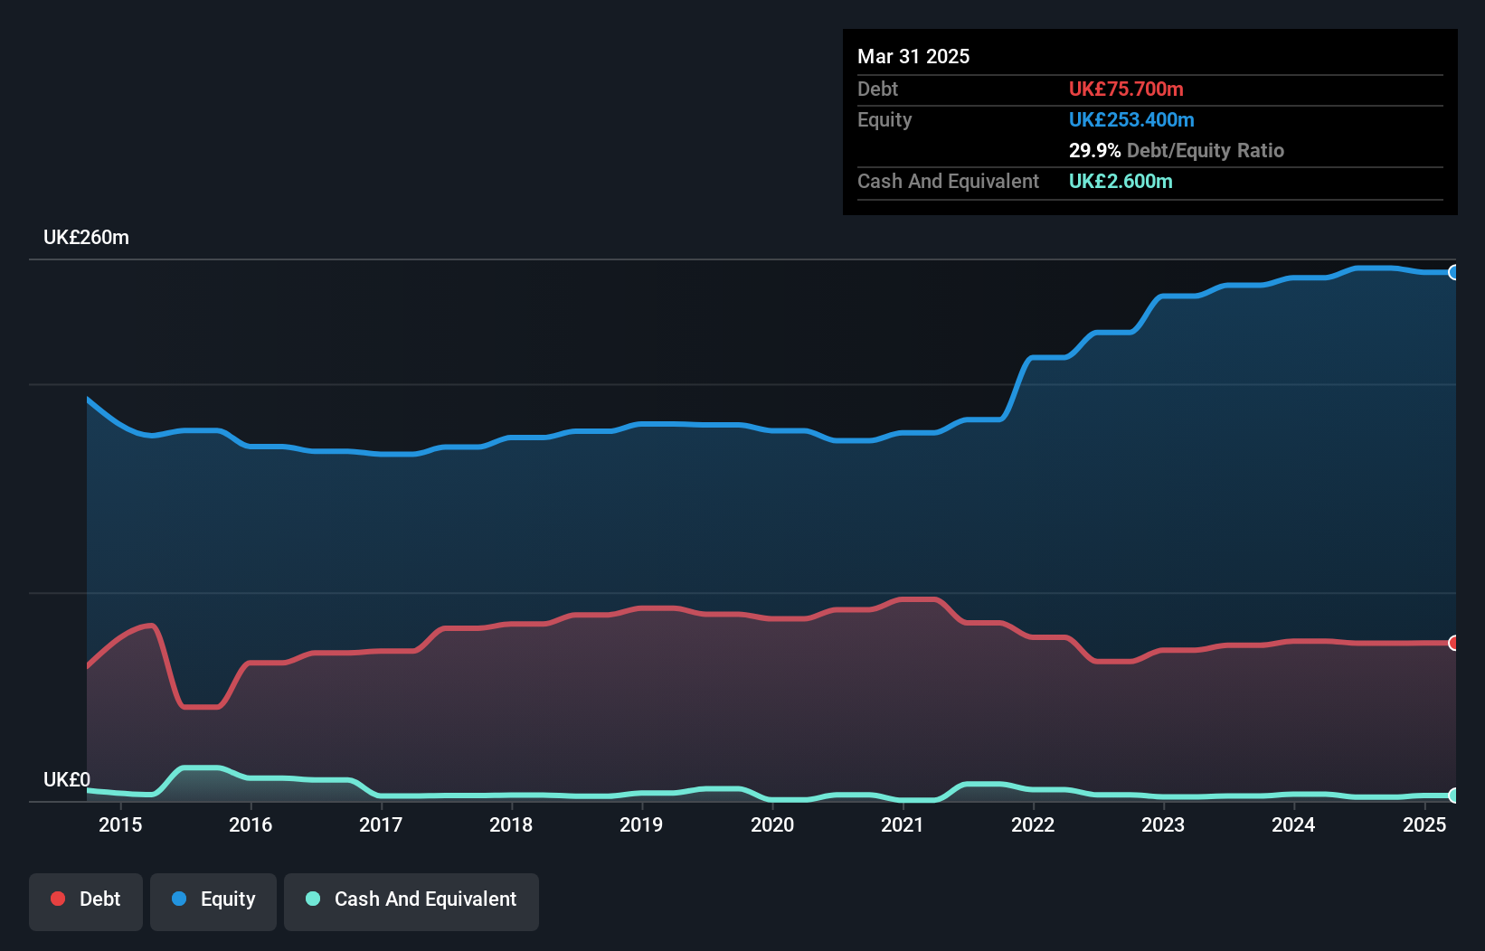Click the Mar 31 2025 tooltip date
Screen dimensions: 1485x951
coord(913,56)
